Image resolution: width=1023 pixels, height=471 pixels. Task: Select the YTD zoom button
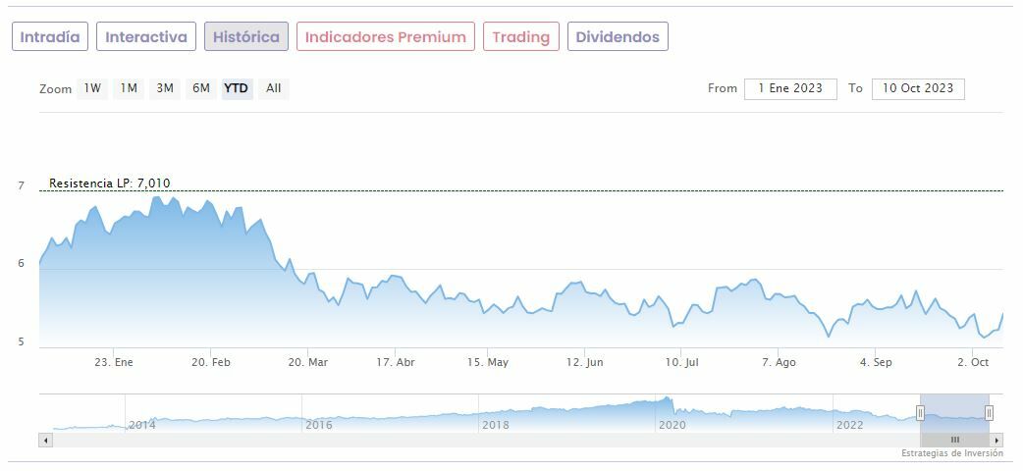(x=237, y=88)
